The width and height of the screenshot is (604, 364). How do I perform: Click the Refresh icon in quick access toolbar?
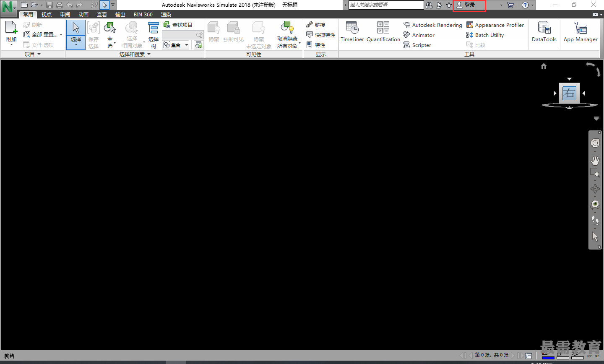[x=94, y=5]
